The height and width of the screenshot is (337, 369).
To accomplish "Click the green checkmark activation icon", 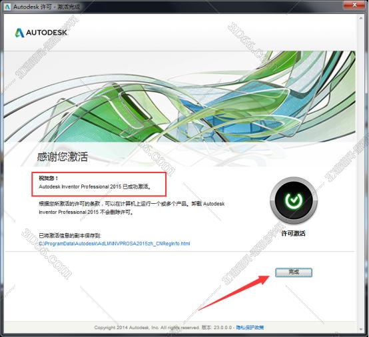I will 294,200.
